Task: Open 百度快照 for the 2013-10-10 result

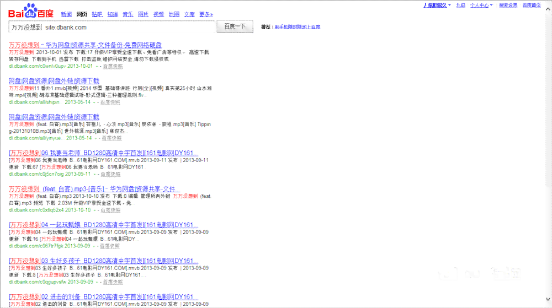Action: coord(110,210)
